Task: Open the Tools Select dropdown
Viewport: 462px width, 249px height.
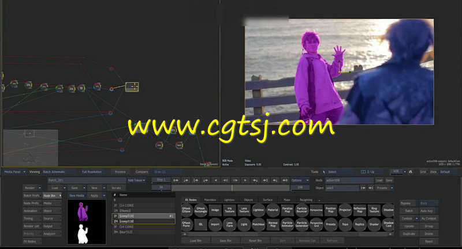Action: [338, 172]
